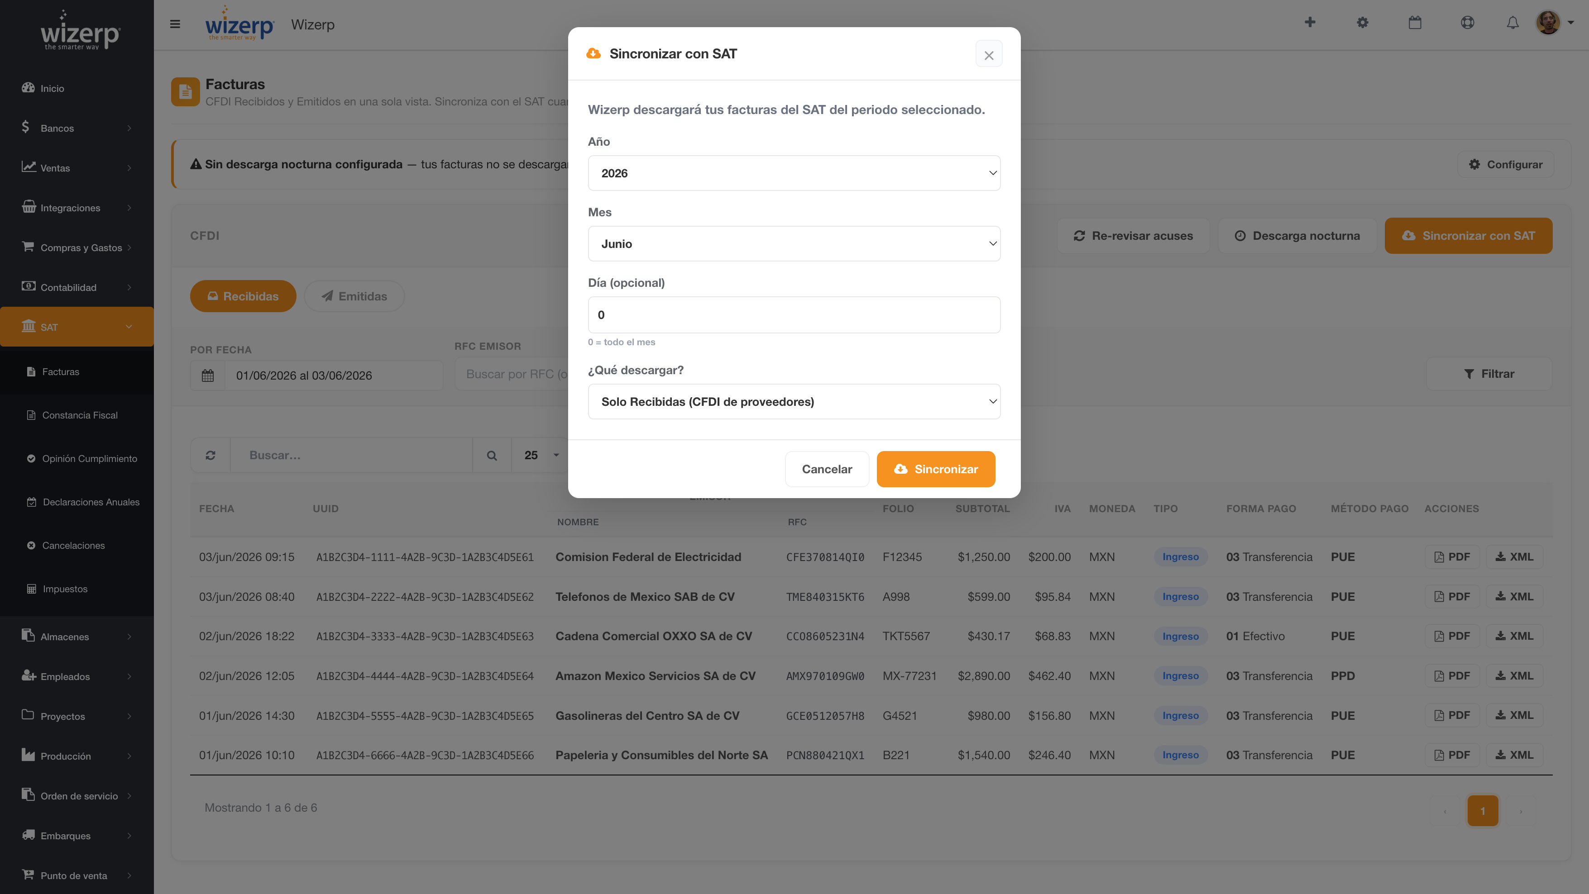Expand Punto de venta menu
1589x894 pixels.
pyautogui.click(x=77, y=875)
